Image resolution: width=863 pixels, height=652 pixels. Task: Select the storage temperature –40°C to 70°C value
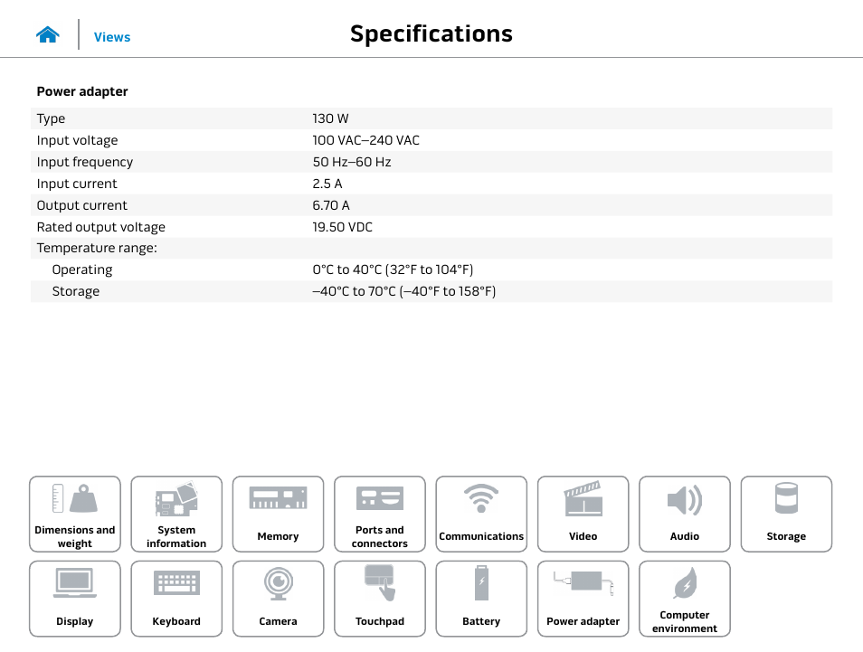404,291
